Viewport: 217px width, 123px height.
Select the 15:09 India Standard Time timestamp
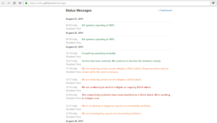(x=73, y=115)
